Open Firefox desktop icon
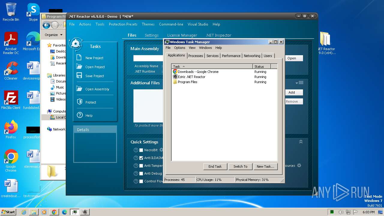Screen dimensions: 384x216 (x=11, y=130)
